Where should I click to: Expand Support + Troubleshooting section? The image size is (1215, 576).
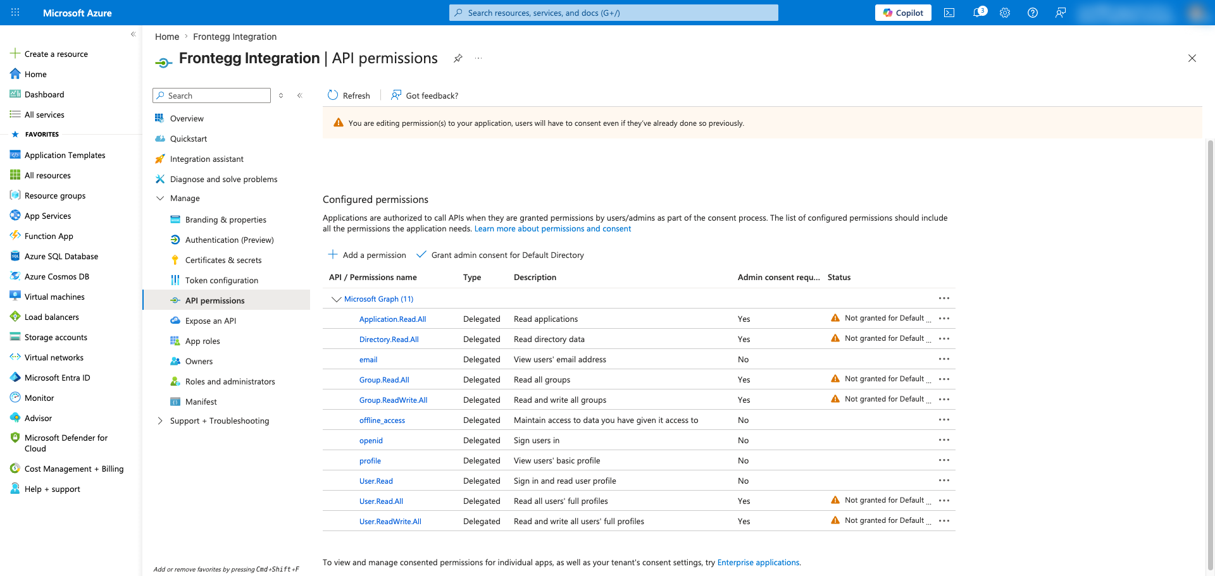pos(160,421)
